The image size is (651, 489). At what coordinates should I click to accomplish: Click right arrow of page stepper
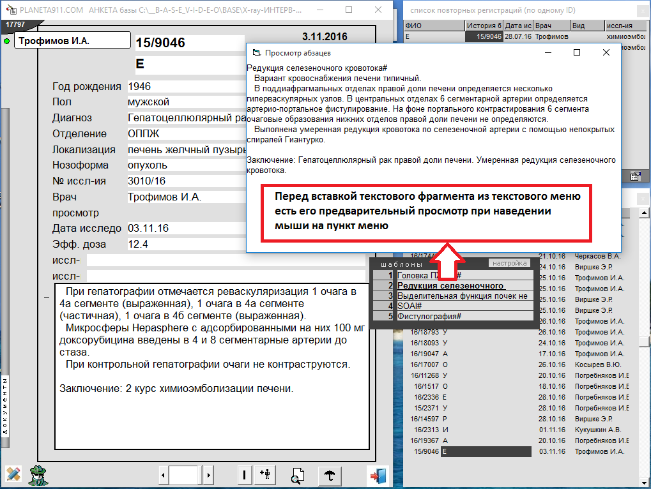tap(208, 475)
